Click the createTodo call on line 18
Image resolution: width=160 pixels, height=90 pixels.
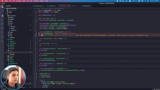pos(48,33)
